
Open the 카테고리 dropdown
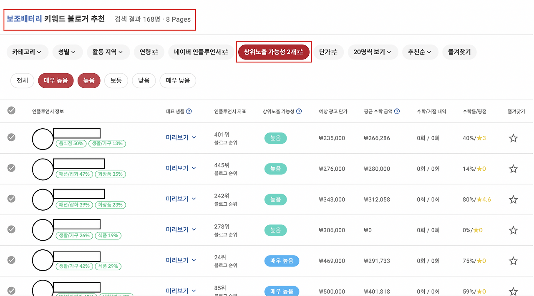point(27,52)
